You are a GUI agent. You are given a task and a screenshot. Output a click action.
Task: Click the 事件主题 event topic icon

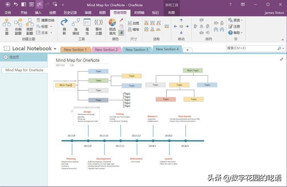[x=99, y=27]
